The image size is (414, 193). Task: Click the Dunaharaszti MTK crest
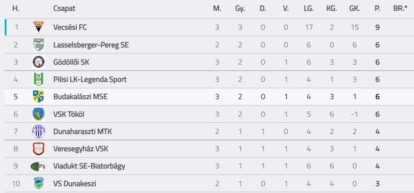tap(38, 131)
